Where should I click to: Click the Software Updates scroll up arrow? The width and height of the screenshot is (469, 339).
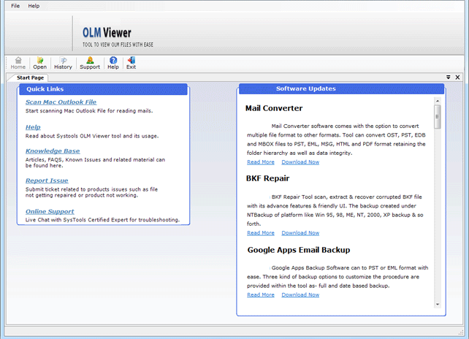(438, 101)
